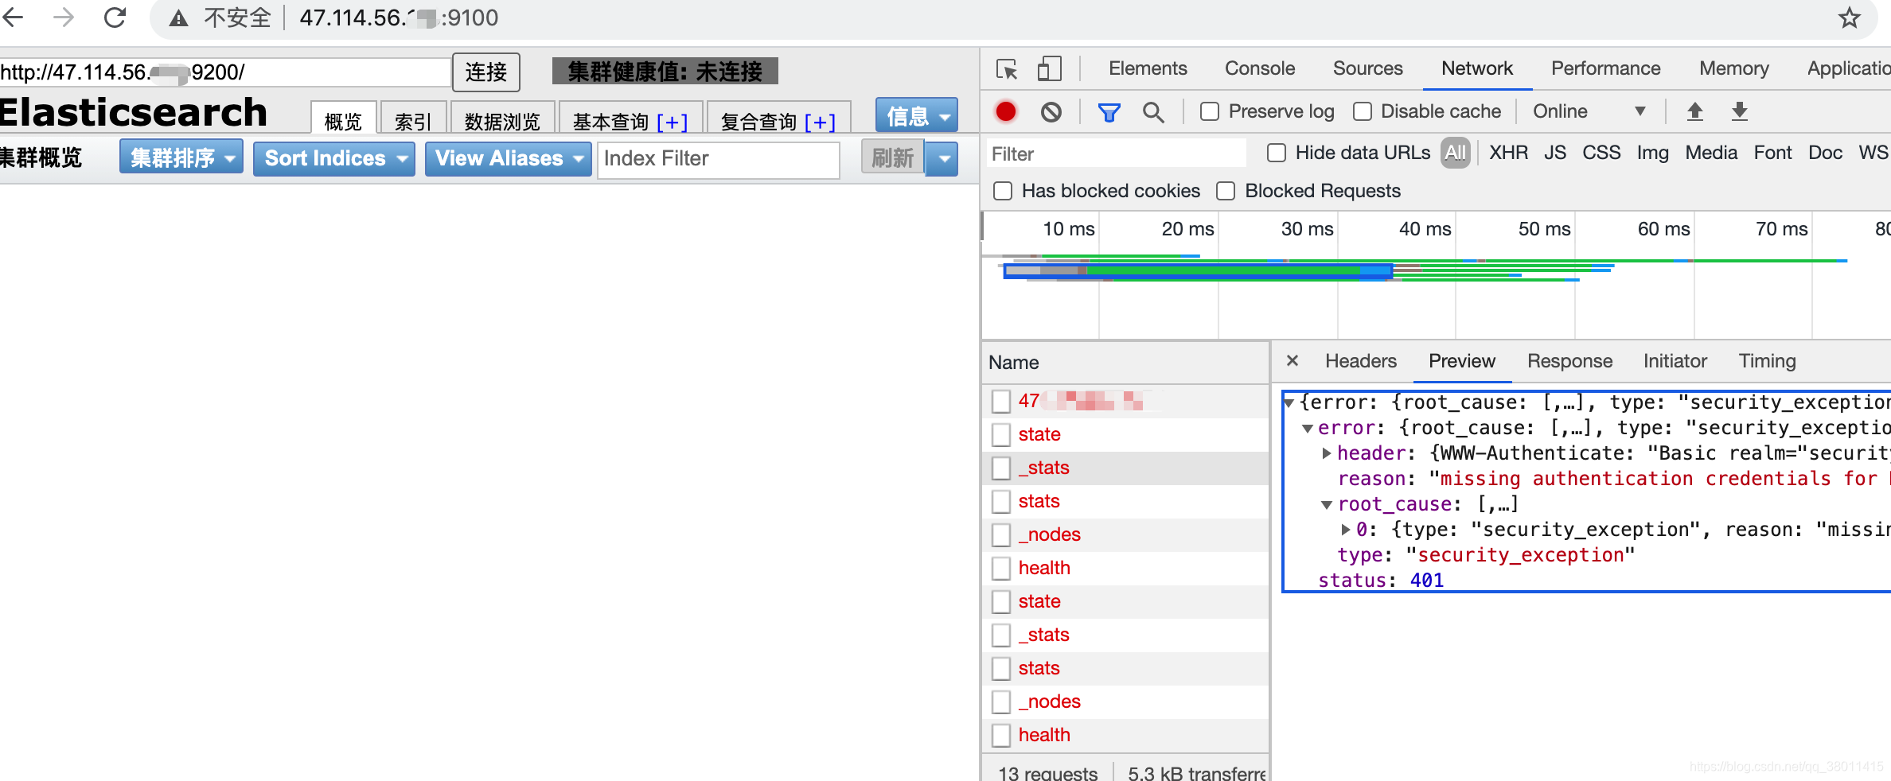Enable Disable cache checkbox
The image size is (1891, 781).
point(1363,111)
